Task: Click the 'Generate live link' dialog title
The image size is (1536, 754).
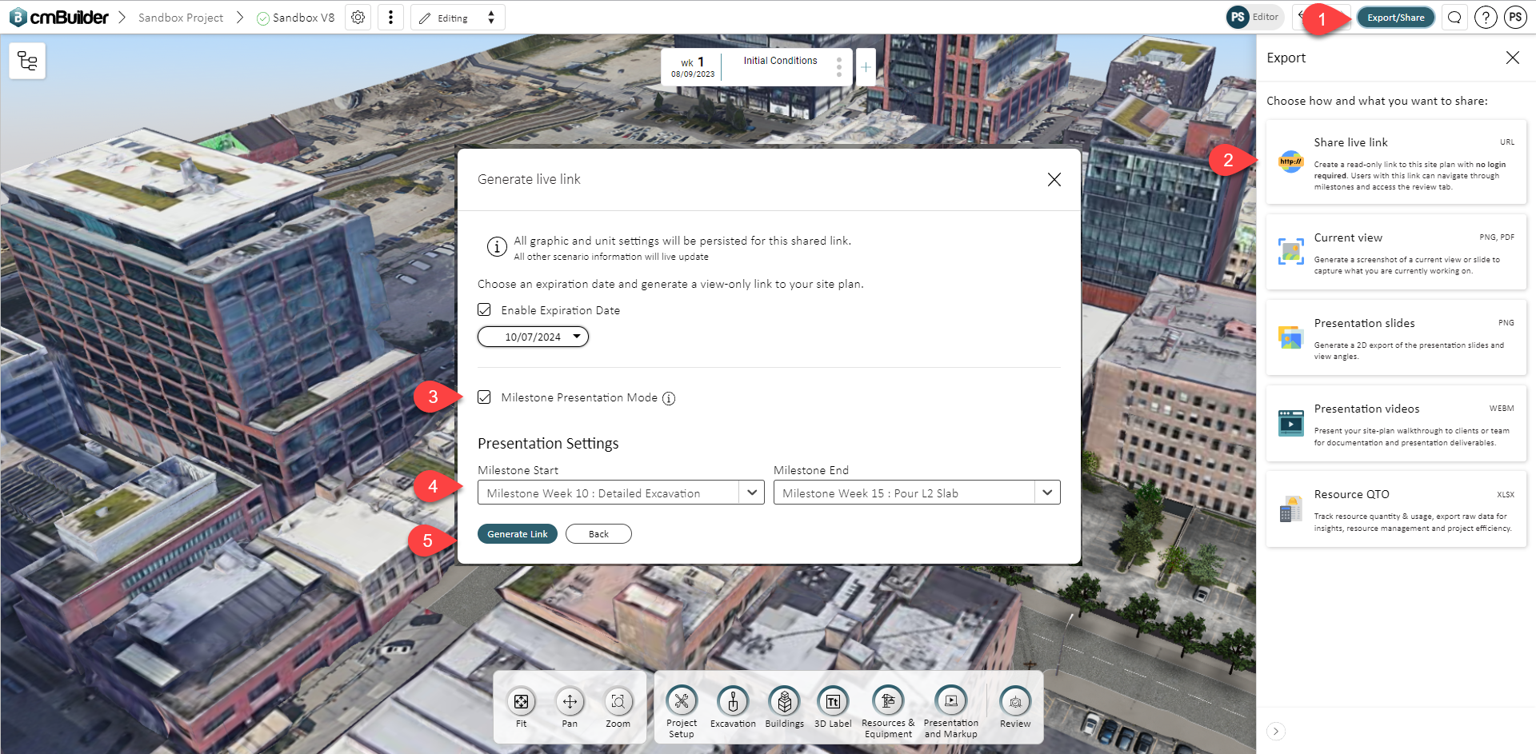Action: pyautogui.click(x=529, y=180)
